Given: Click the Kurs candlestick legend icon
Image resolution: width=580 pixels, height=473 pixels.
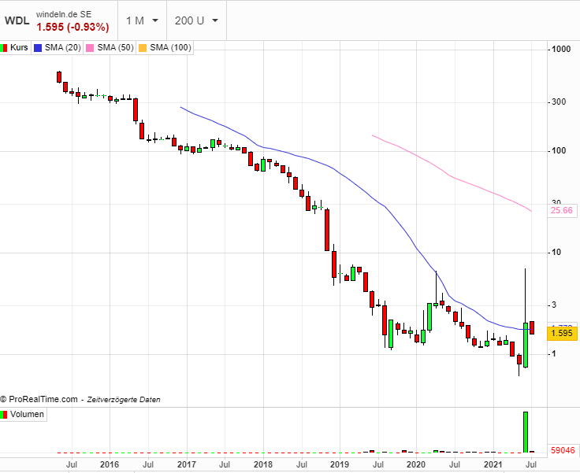Looking at the screenshot, I should click(5, 48).
